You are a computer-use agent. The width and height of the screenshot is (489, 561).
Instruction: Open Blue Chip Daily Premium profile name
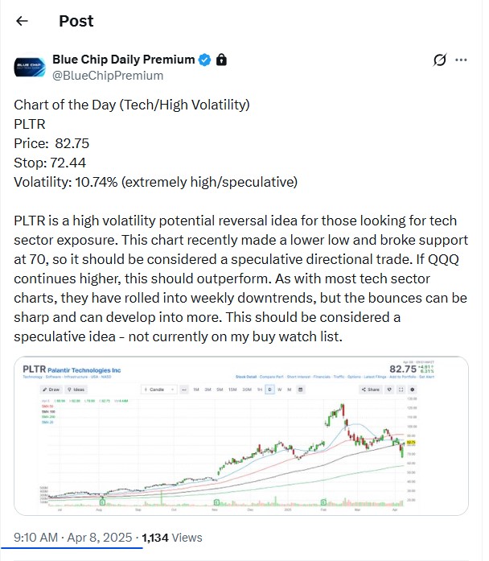click(123, 60)
